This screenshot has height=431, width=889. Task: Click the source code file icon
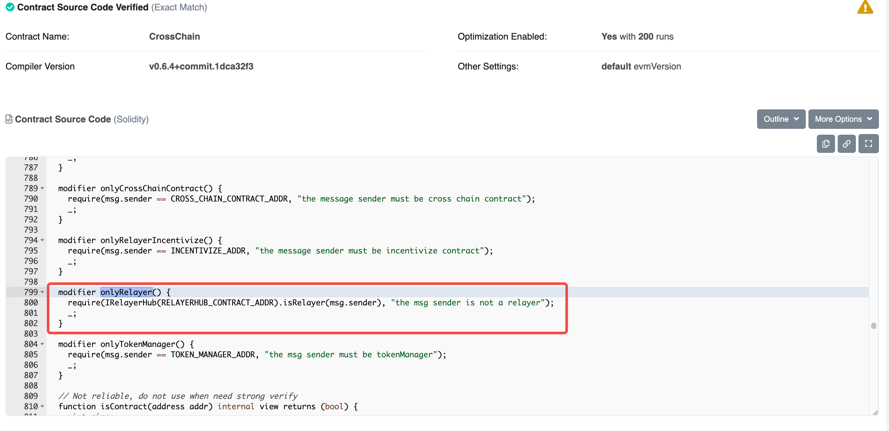(x=9, y=119)
